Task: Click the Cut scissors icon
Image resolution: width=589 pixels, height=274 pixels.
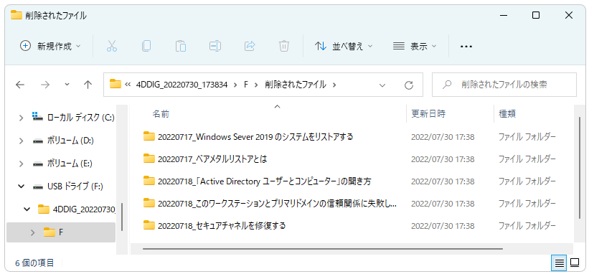Action: [x=112, y=46]
